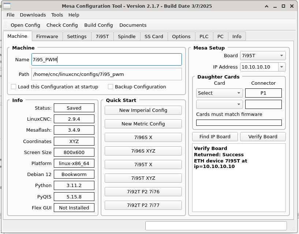
Task: Run Check Config from the toolbar
Action: [x=62, y=25]
